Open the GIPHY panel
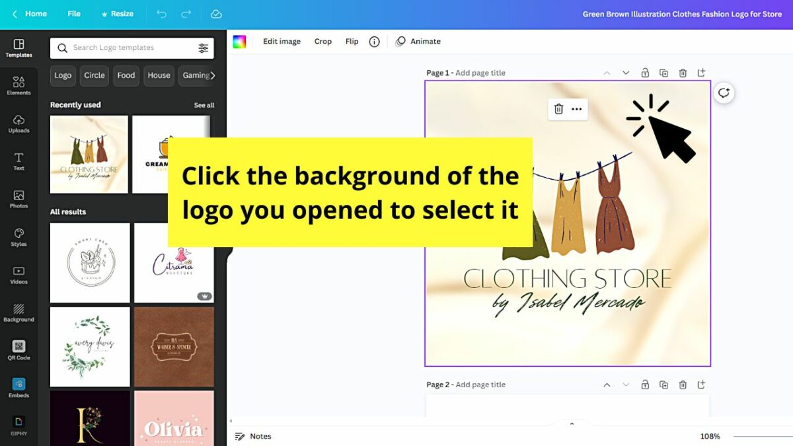The width and height of the screenshot is (793, 446). coord(19,425)
